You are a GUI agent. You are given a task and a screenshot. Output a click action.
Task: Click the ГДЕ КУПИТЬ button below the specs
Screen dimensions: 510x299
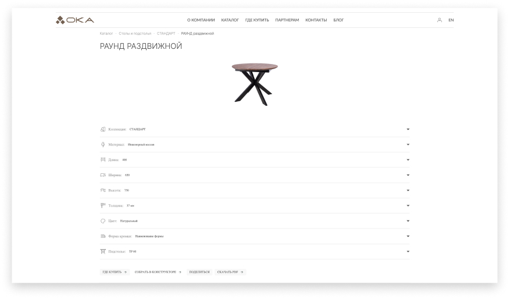pyautogui.click(x=115, y=272)
